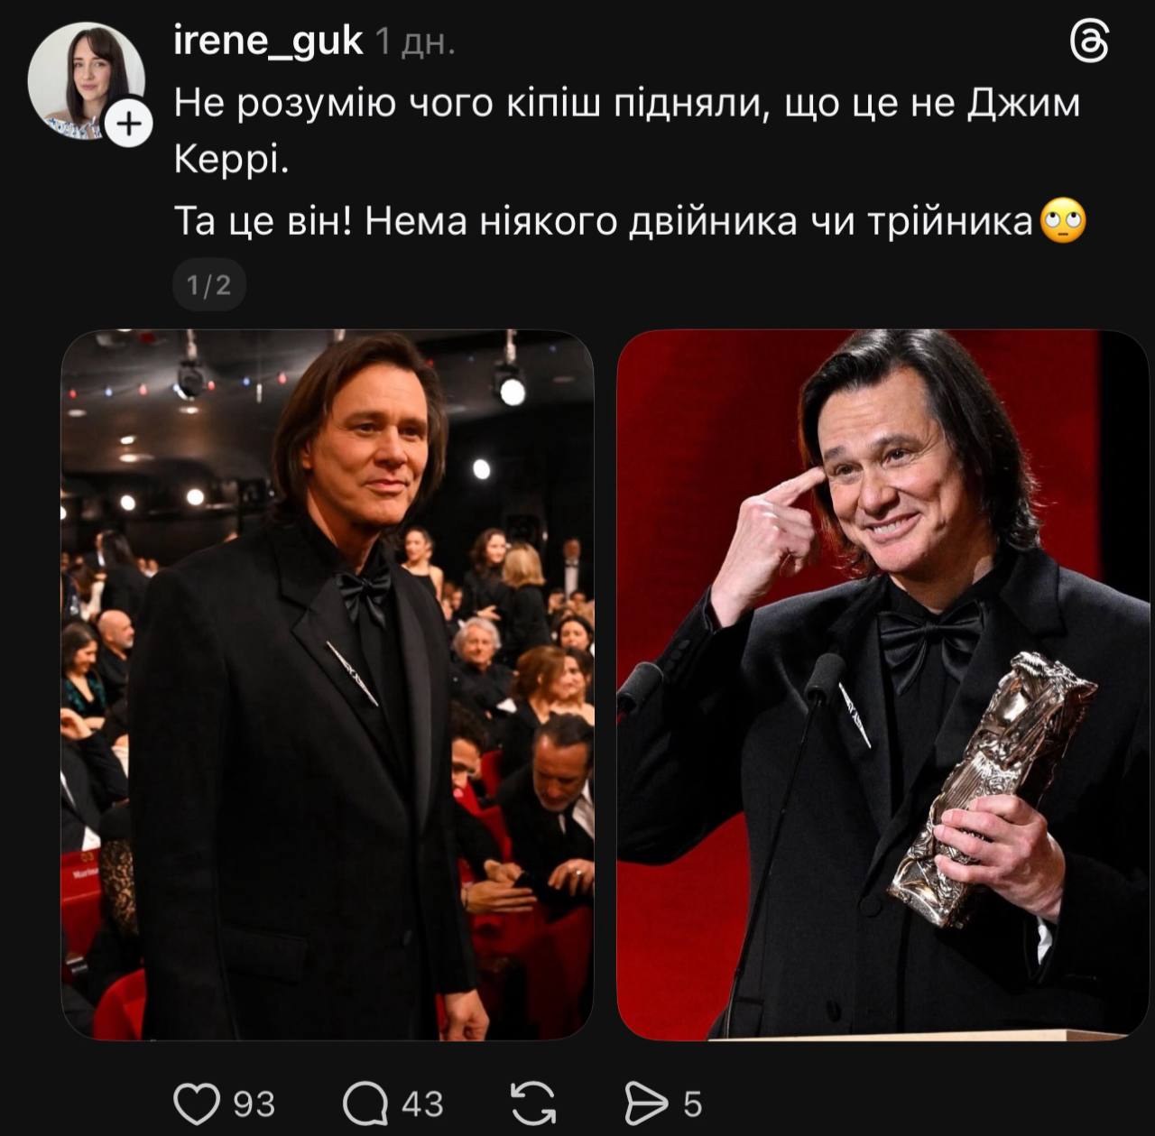Click second line of post text 'Та це він!'

pyautogui.click(x=602, y=220)
